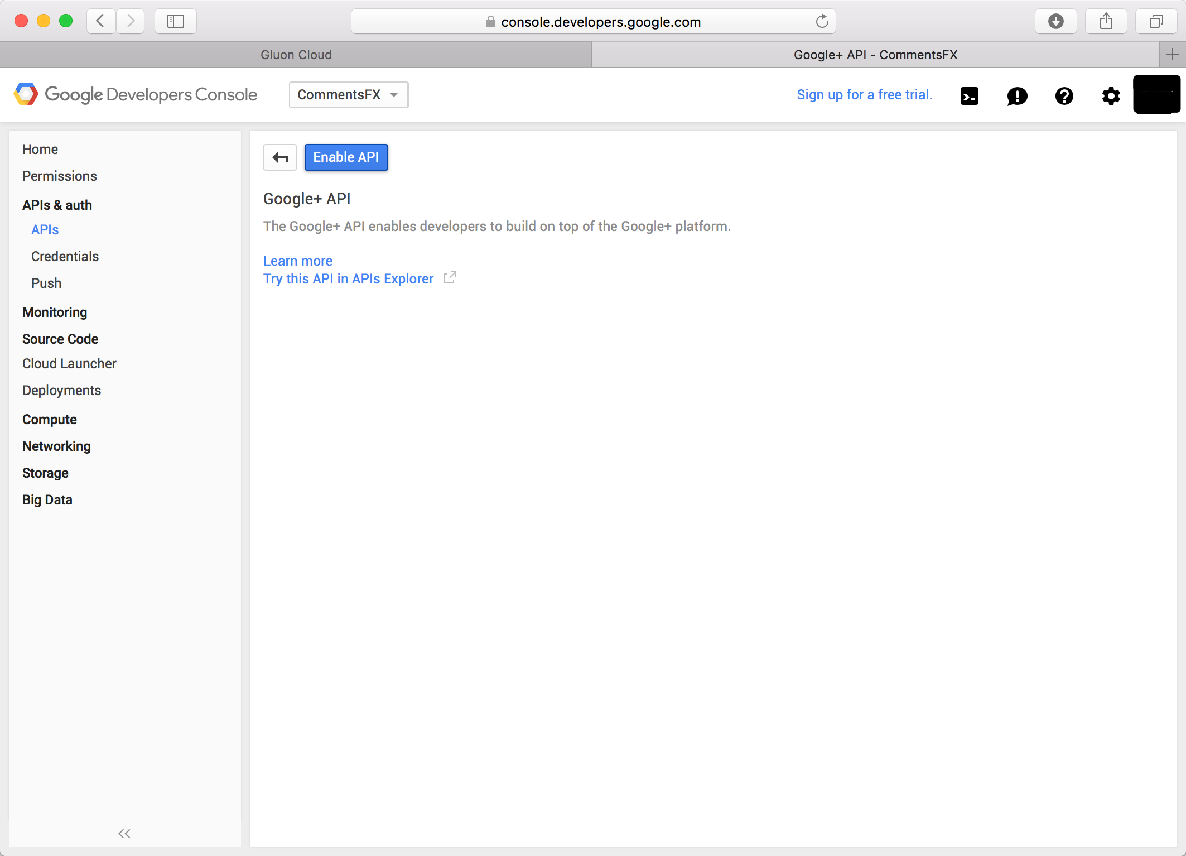Expand the Big Data section
1186x856 pixels.
(47, 500)
